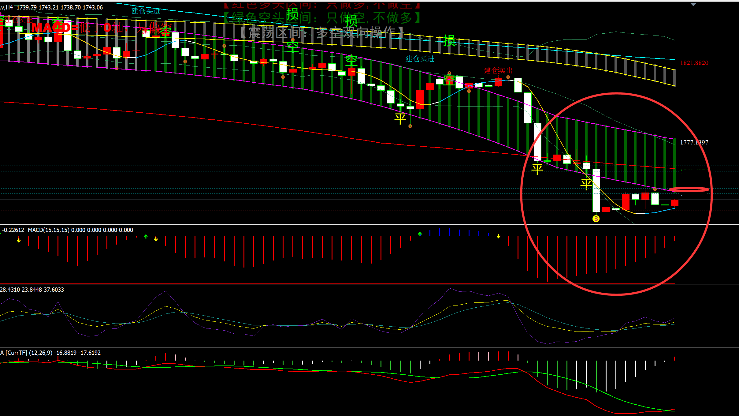Select the orange dot below the 平 candle wick
Image resolution: width=739 pixels, height=416 pixels.
click(x=410, y=126)
